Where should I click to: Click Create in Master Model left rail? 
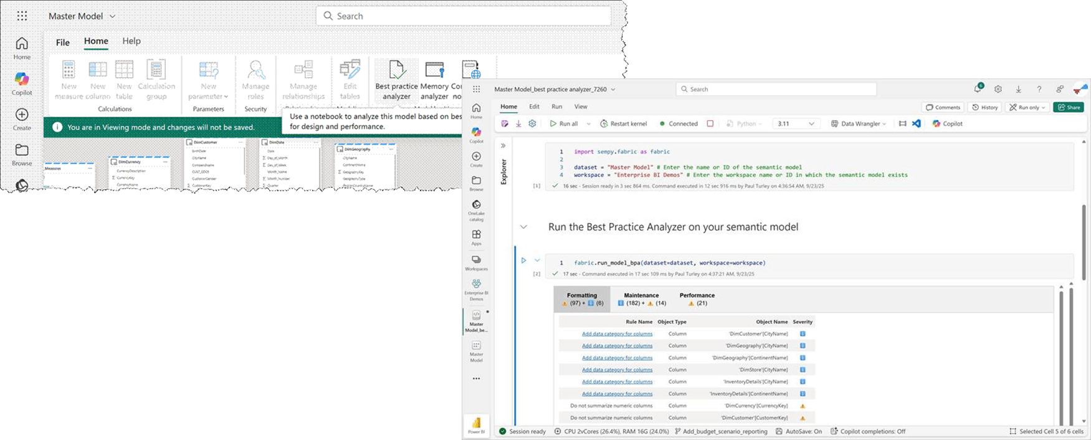pos(22,119)
